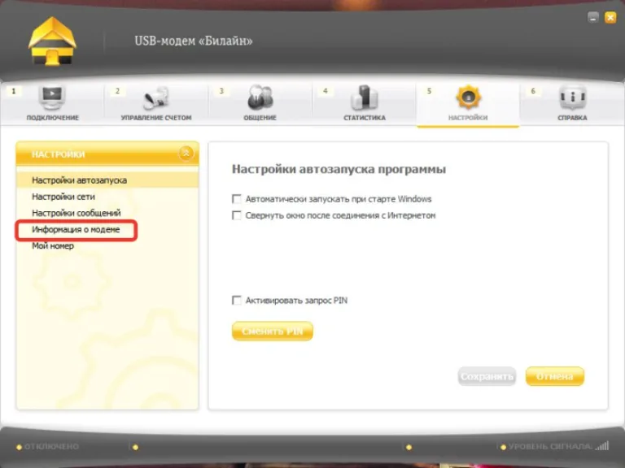Image resolution: width=625 pixels, height=468 pixels.
Task: Click the signal level bars icon
Action: click(x=602, y=446)
